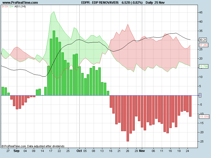Click the Oct month label on time axis
The width and height of the screenshot is (211, 158).
(79, 151)
